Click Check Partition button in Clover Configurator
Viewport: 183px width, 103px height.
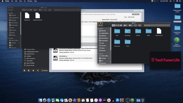coord(138,11)
